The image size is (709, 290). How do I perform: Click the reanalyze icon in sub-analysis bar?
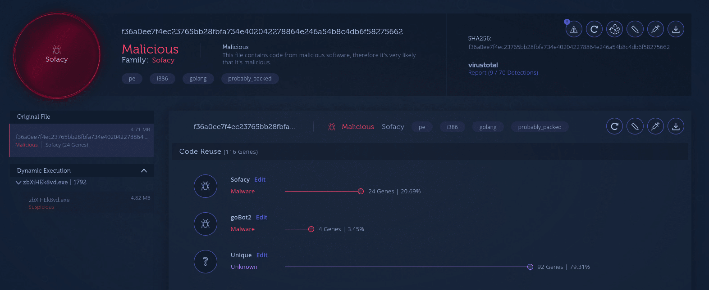(614, 126)
